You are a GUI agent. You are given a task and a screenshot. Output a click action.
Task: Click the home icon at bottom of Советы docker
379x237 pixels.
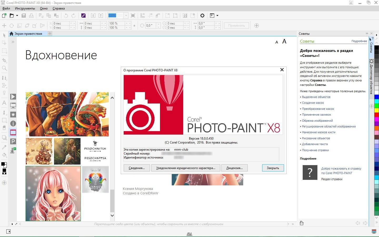coord(302,223)
